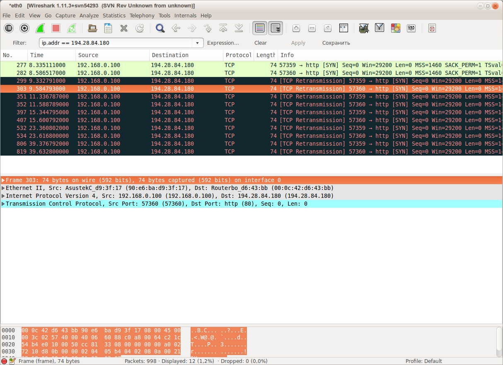Open the Telephony menu
Image resolution: width=503 pixels, height=365 pixels.
[x=142, y=15]
